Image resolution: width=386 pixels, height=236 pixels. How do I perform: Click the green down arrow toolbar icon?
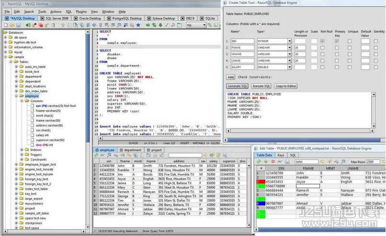point(160,25)
